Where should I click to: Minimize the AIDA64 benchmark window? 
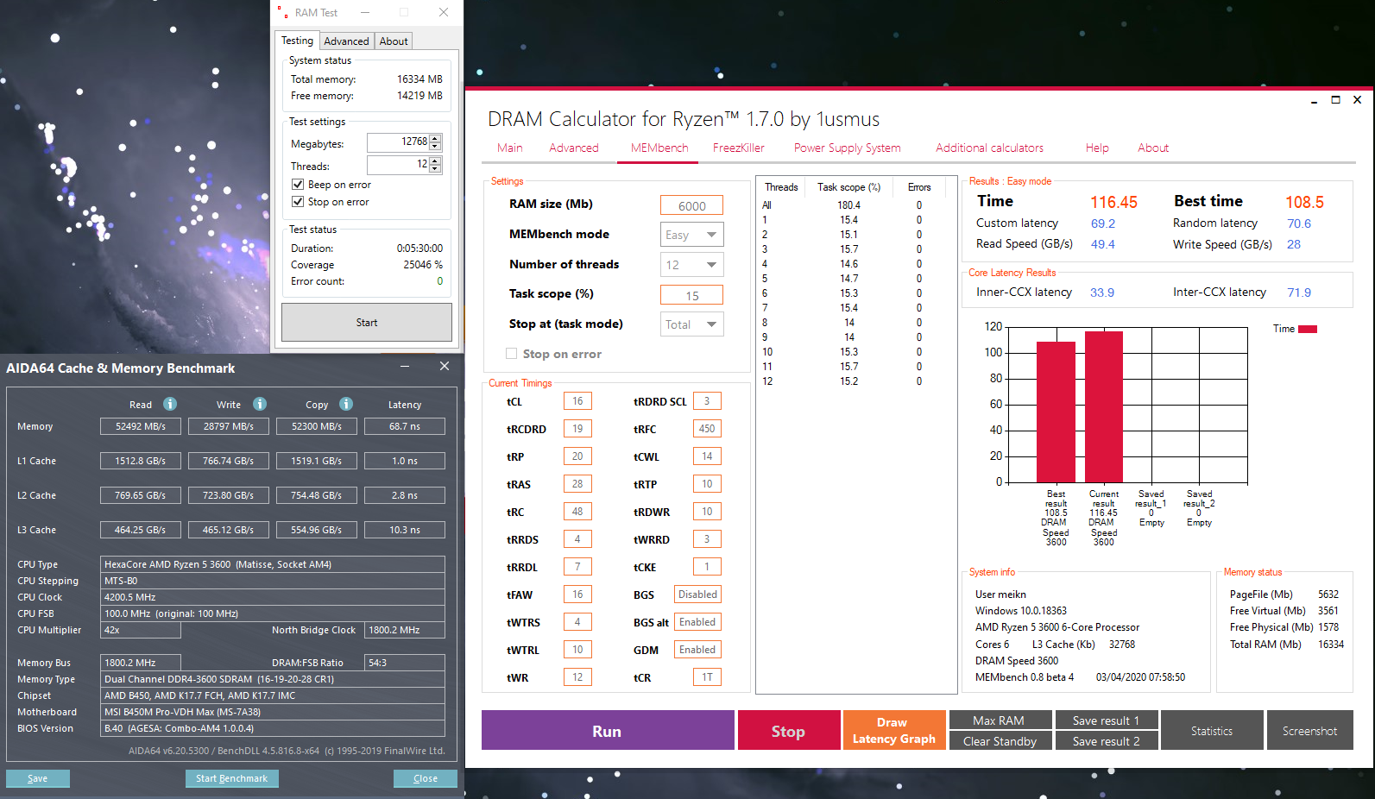tap(405, 367)
